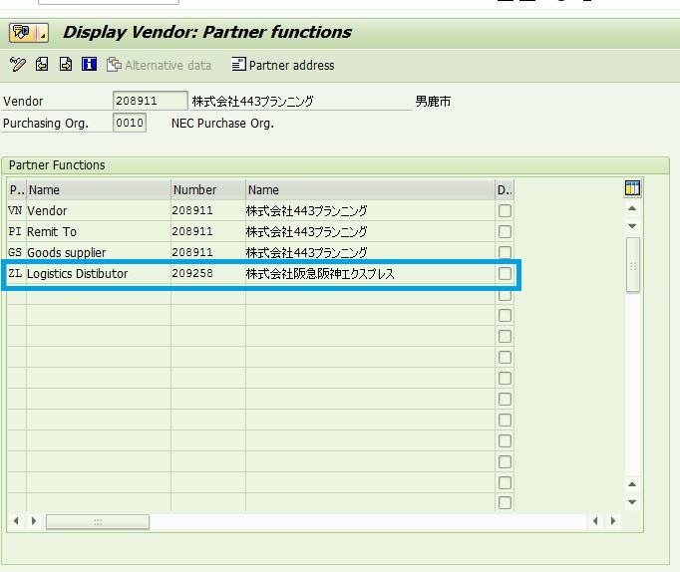Image resolution: width=680 pixels, height=572 pixels.
Task: Open the dropdown arrow beside Services for Object
Action: (42, 33)
